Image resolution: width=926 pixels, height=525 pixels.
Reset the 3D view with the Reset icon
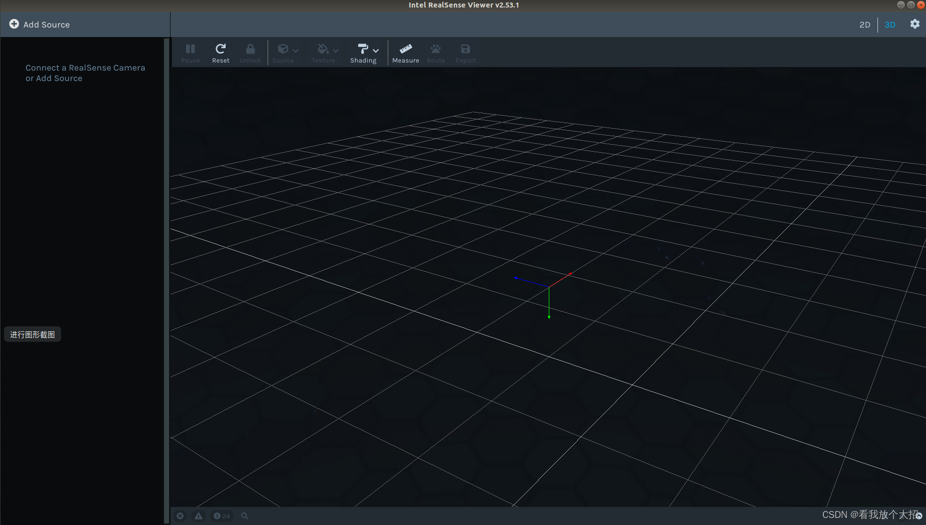pyautogui.click(x=221, y=49)
